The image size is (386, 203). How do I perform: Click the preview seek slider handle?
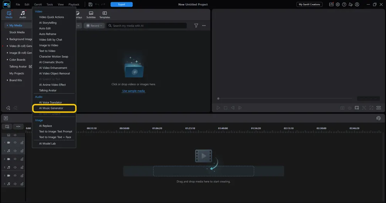tap(218, 99)
